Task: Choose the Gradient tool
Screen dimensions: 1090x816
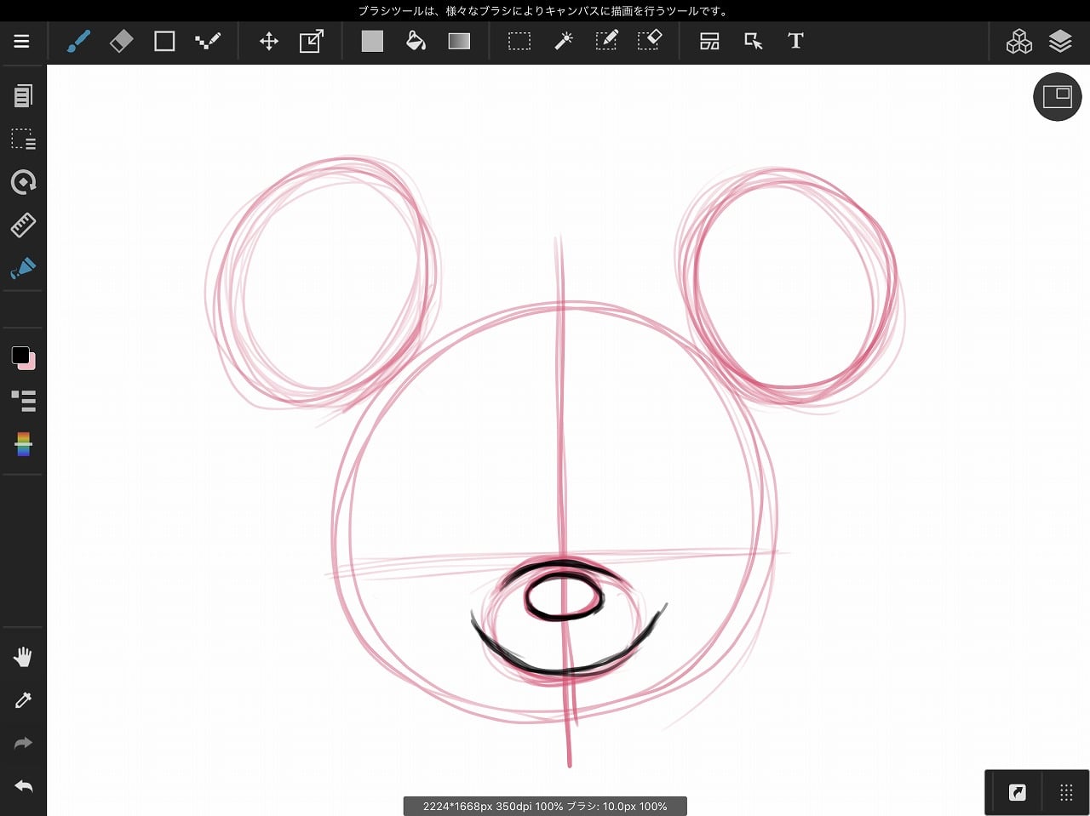Action: [x=459, y=41]
